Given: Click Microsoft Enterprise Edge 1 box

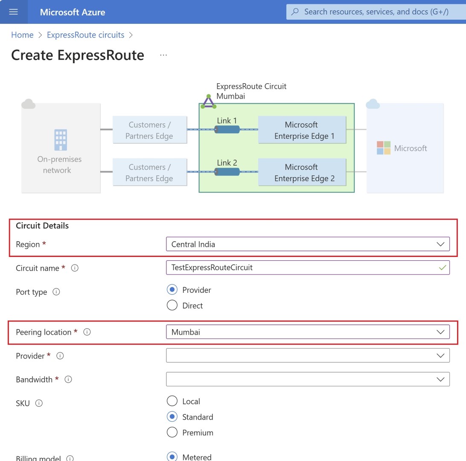Looking at the screenshot, I should click(x=302, y=130).
